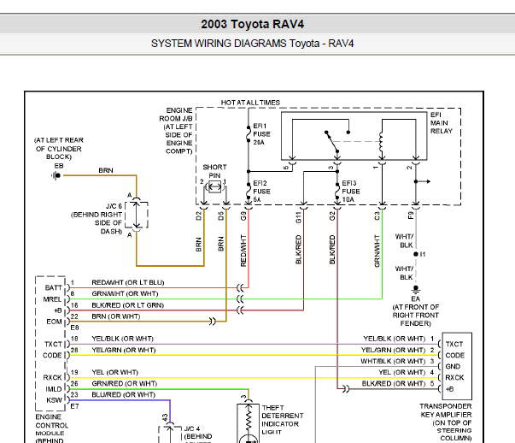
Task: Click the EFI main relay coil symbol
Action: pyautogui.click(x=381, y=142)
